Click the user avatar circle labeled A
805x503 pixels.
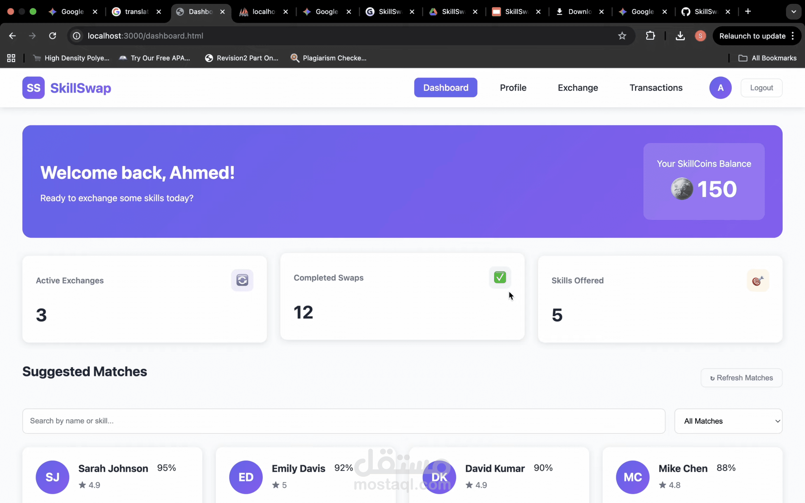721,87
